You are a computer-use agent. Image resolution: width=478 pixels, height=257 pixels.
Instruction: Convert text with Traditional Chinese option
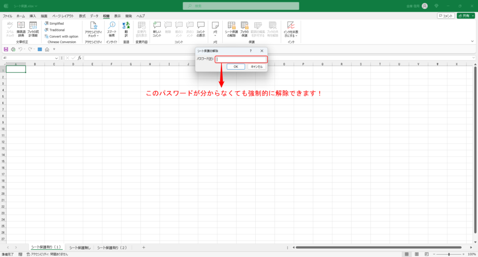point(55,30)
